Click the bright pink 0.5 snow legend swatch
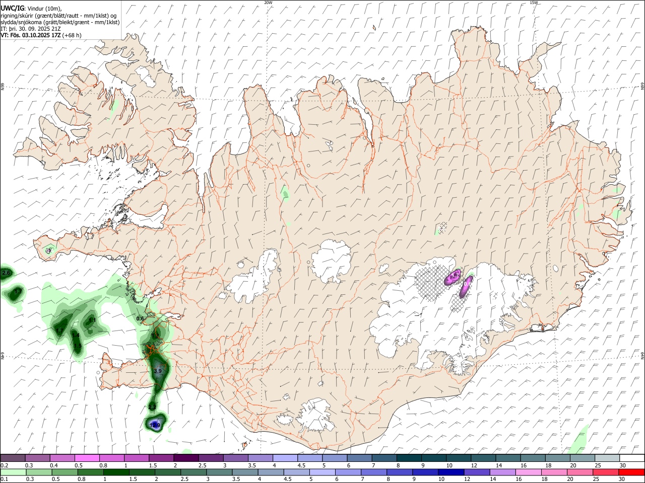Screen dimensions: 645x483 tap(87, 458)
